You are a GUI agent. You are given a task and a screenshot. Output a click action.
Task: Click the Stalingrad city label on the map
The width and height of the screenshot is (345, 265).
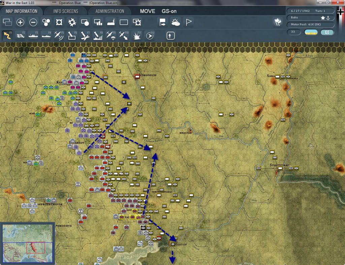[279, 165]
